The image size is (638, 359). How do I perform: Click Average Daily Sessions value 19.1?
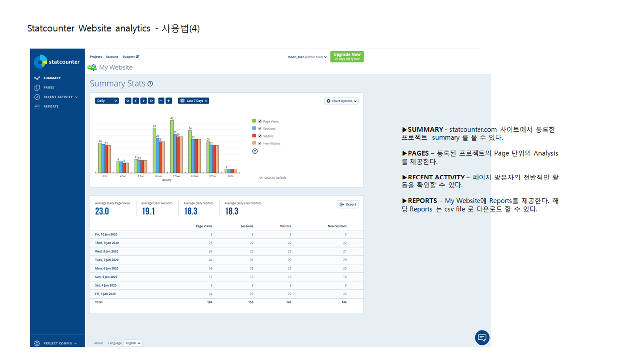pos(148,211)
